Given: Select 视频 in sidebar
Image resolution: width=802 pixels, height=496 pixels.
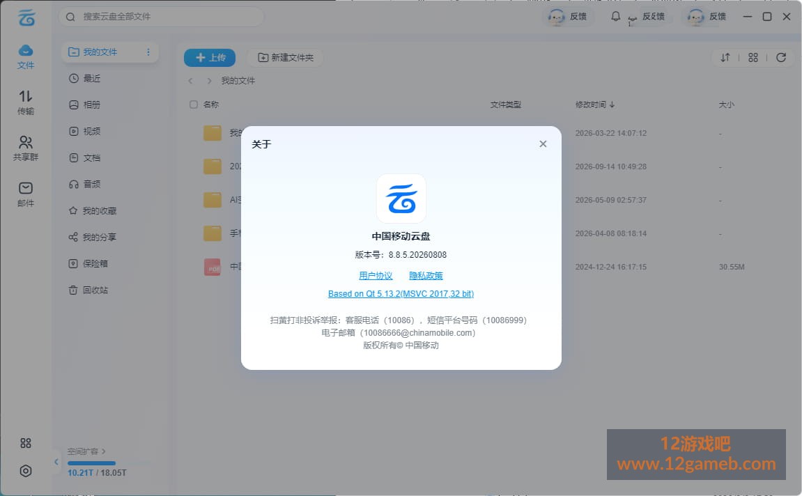Looking at the screenshot, I should point(85,132).
